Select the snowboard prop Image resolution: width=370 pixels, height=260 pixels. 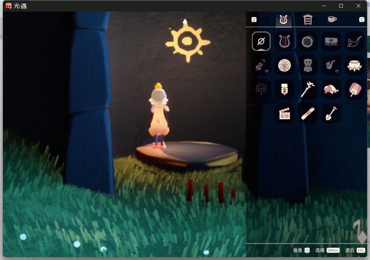308,113
